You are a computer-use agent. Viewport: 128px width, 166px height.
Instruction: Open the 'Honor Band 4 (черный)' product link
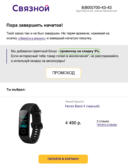82,106
